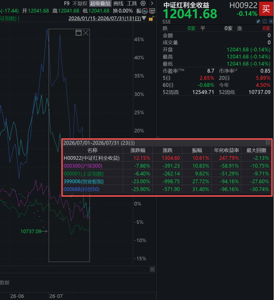Select the 000001(上证指数) row
274x300 pixels.
pos(167,173)
